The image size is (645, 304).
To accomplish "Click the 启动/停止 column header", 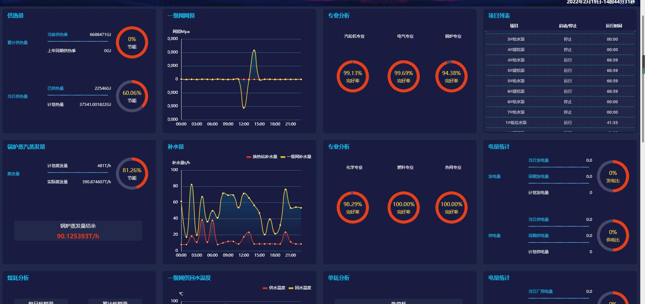I will tap(568, 26).
